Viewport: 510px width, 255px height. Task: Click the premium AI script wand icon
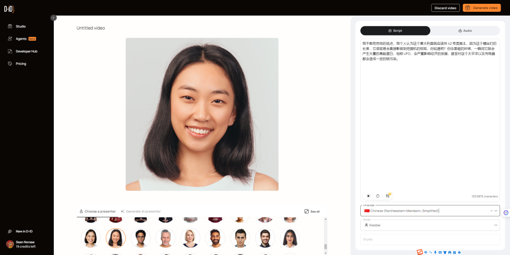click(x=388, y=195)
